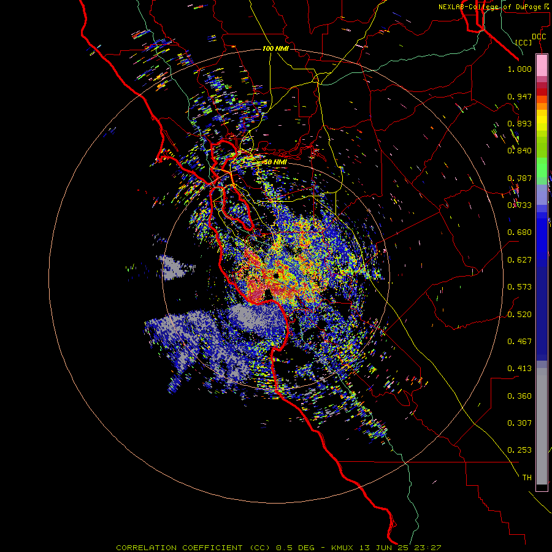Pick the lavender swatch on the color bar
This screenshot has width=552, height=552.
coord(542,194)
